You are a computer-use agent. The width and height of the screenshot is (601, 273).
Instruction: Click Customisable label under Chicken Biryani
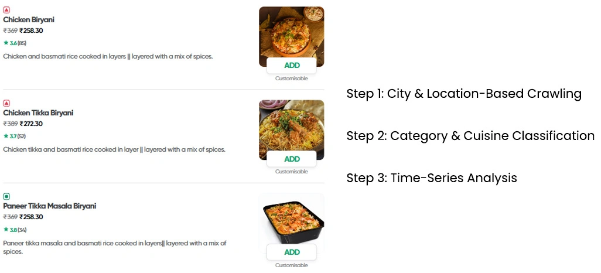291,79
